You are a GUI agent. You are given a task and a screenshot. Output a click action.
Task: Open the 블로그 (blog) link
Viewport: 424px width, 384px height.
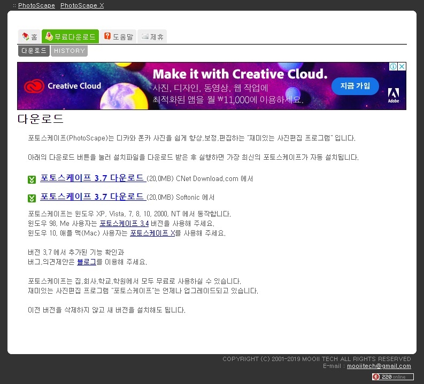click(x=87, y=262)
